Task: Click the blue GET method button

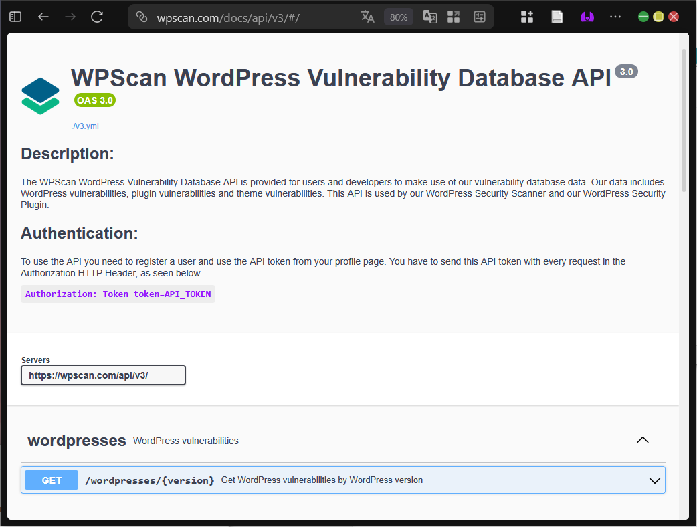Action: pos(51,480)
